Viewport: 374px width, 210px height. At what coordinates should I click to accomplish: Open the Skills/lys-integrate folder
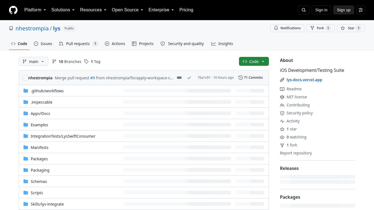pyautogui.click(x=47, y=204)
